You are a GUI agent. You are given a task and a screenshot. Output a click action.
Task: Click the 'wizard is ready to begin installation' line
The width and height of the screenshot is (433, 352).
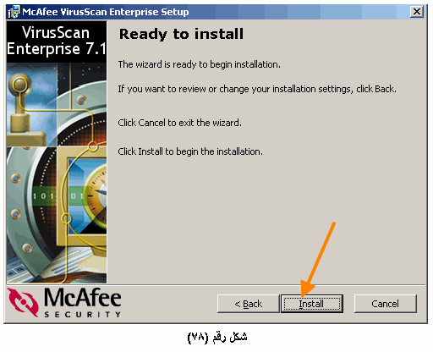pos(200,64)
